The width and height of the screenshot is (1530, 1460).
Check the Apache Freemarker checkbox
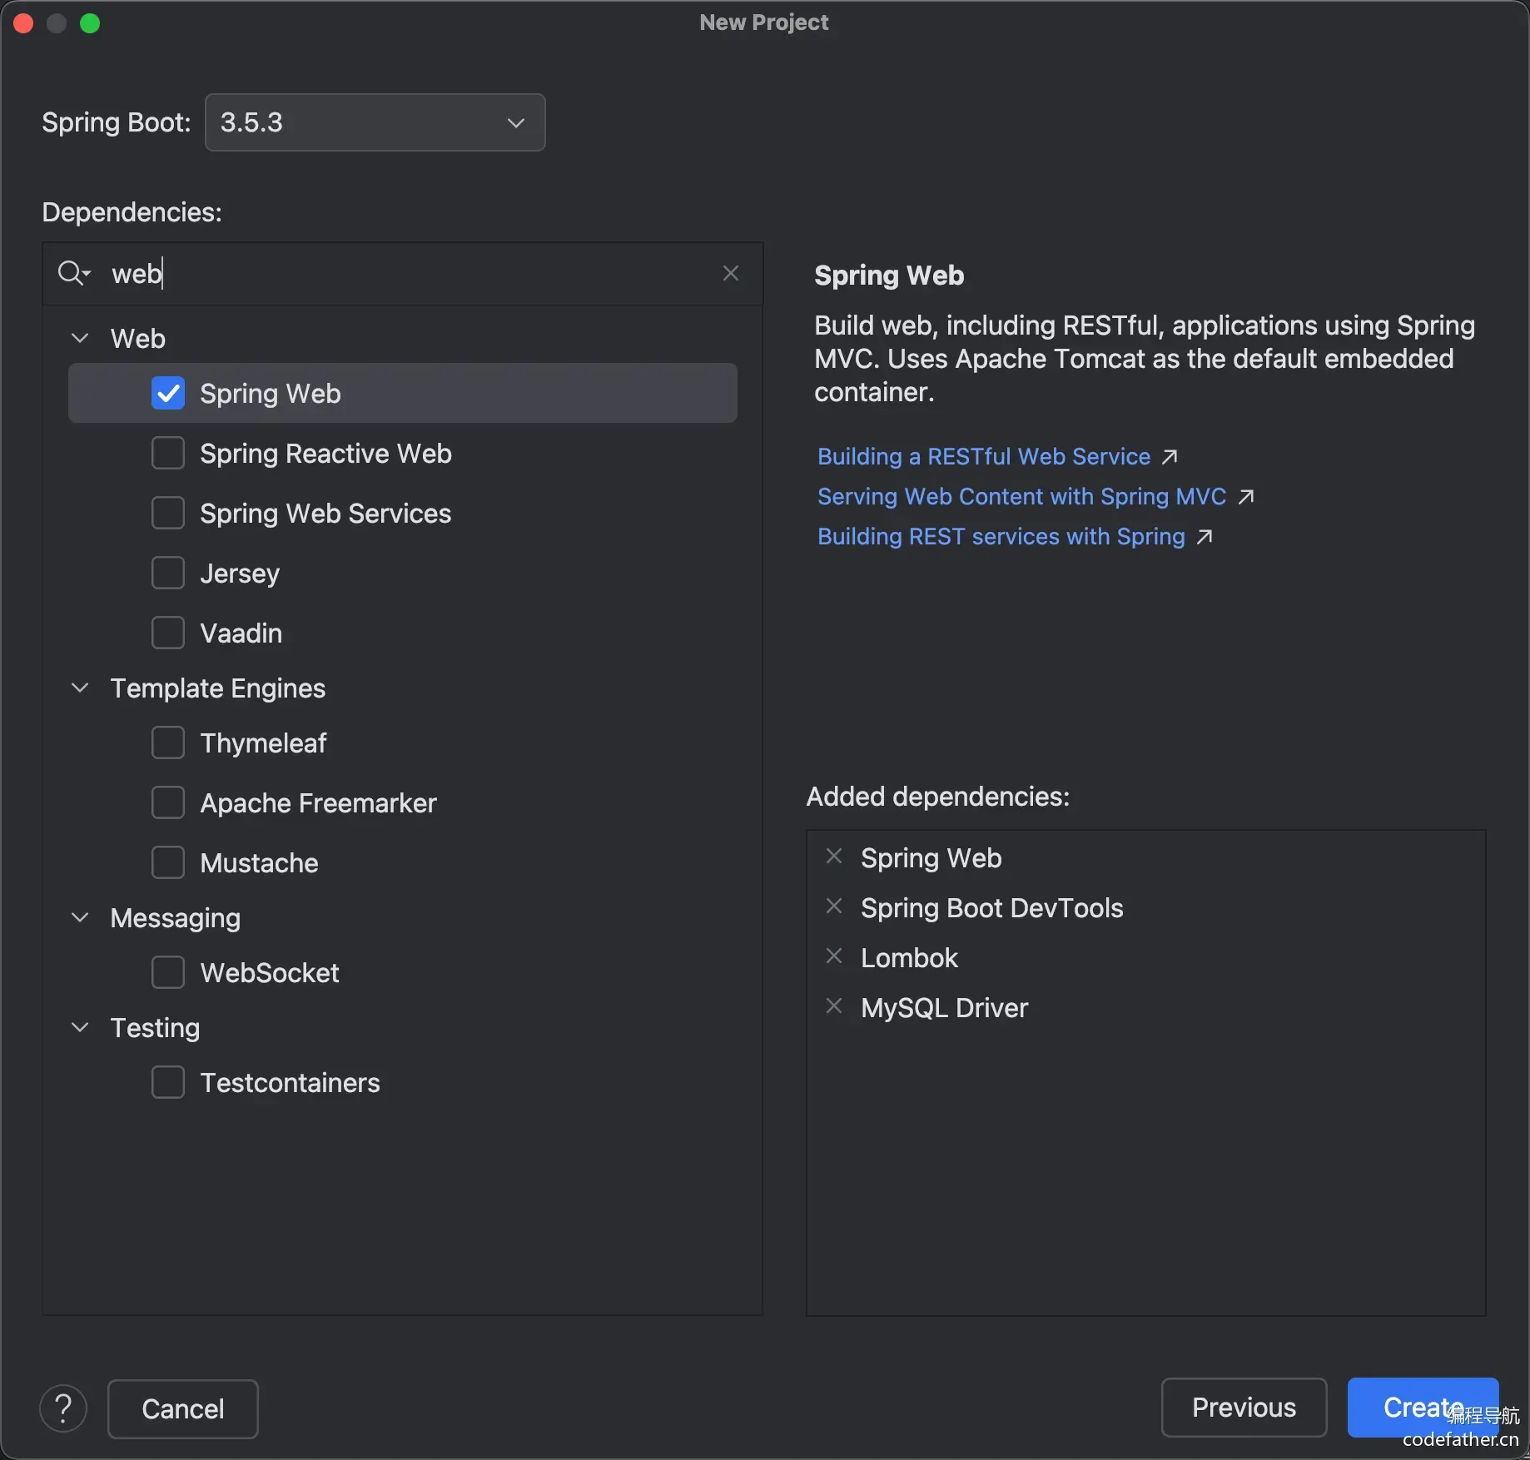tap(168, 802)
